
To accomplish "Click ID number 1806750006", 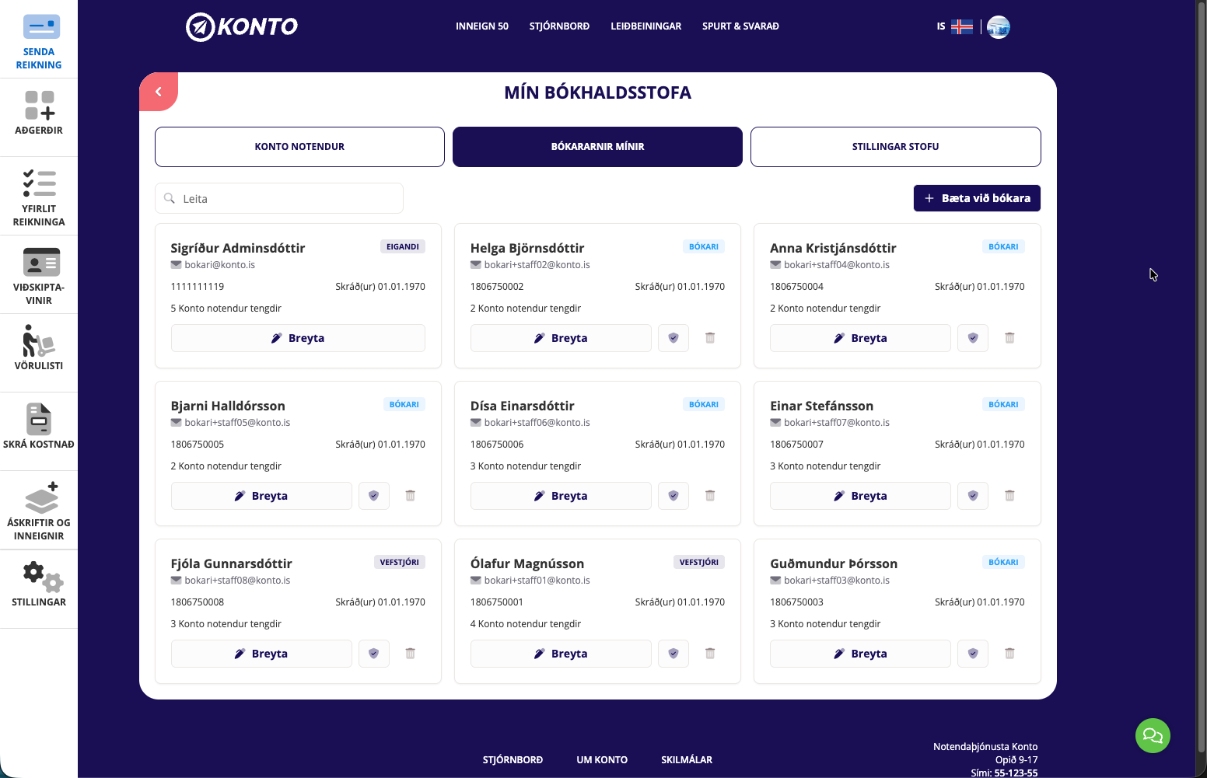I will 497,445.
